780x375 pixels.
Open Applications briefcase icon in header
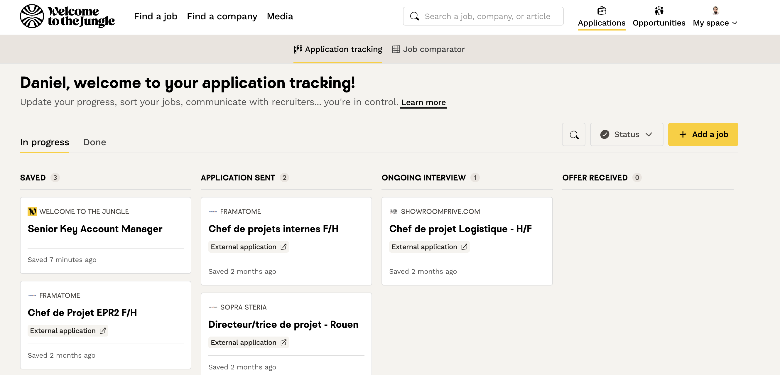point(601,11)
